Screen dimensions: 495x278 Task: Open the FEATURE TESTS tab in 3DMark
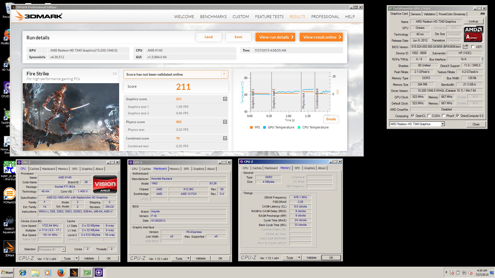click(x=269, y=17)
